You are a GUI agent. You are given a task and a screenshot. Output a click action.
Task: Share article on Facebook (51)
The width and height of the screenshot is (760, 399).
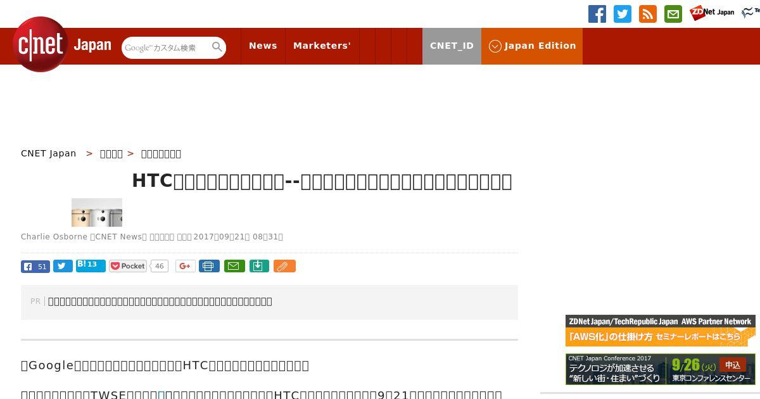click(35, 267)
